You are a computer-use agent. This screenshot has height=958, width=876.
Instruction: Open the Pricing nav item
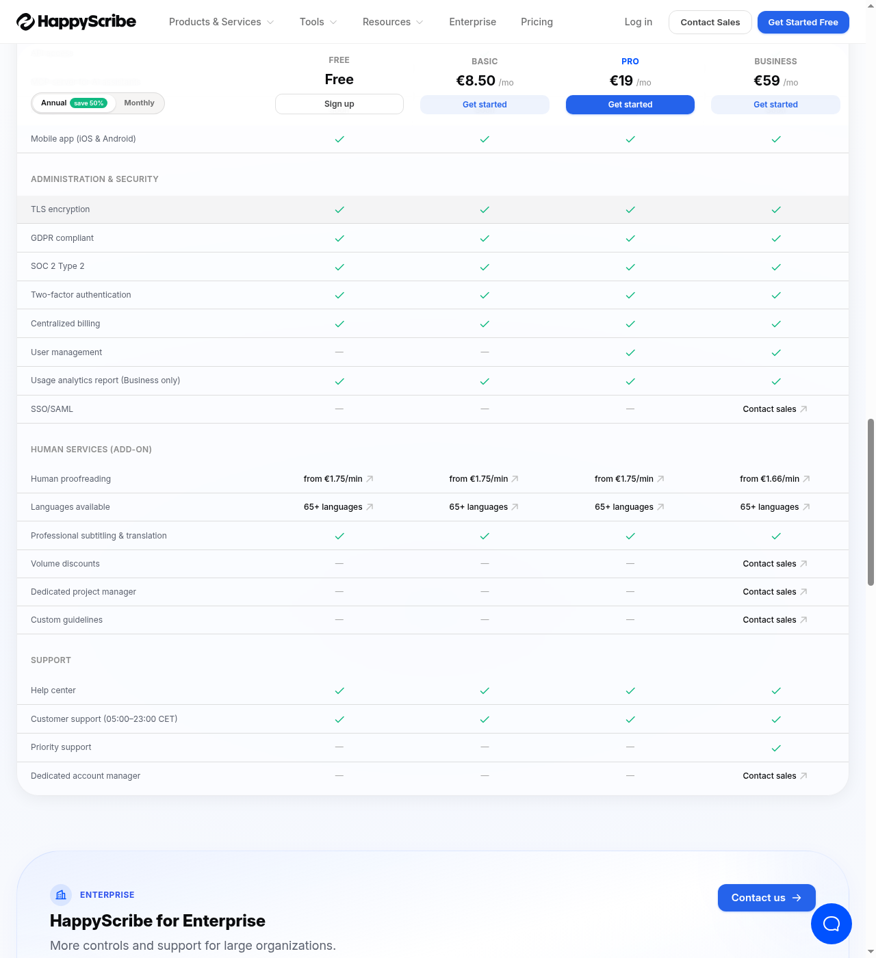click(x=537, y=22)
